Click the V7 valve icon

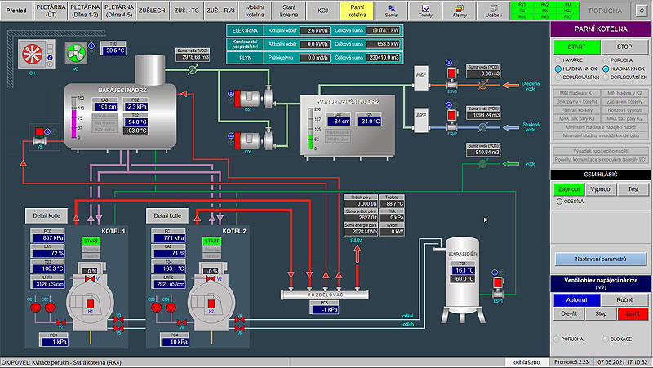pos(60,322)
